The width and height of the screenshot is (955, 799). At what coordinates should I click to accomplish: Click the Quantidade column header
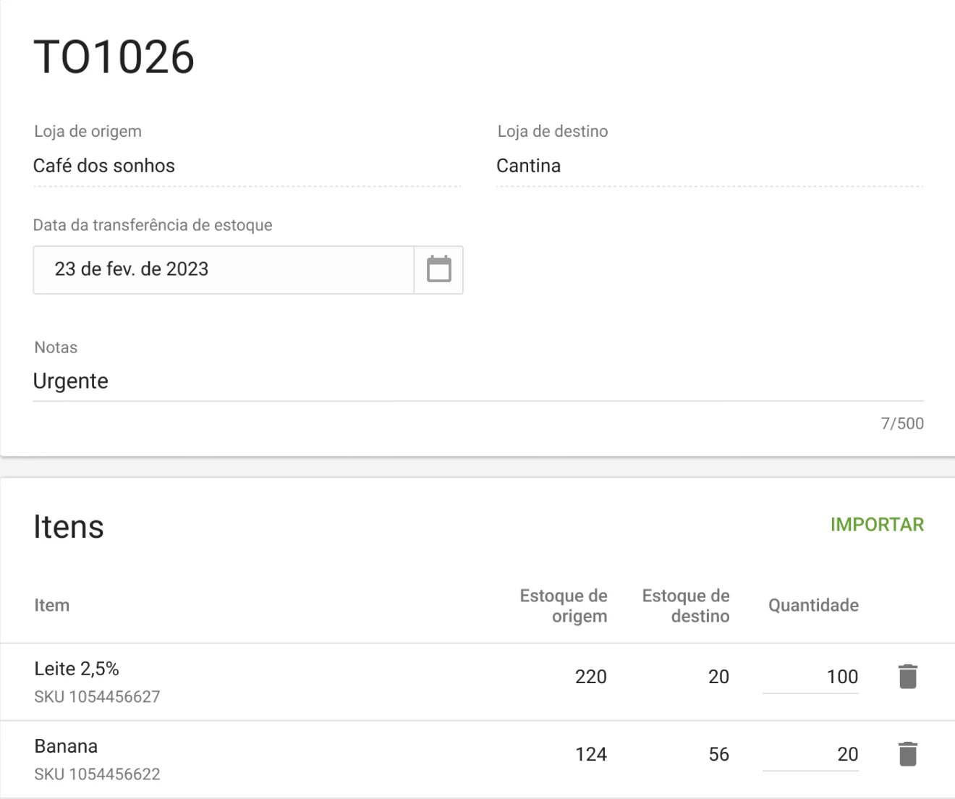click(x=813, y=605)
